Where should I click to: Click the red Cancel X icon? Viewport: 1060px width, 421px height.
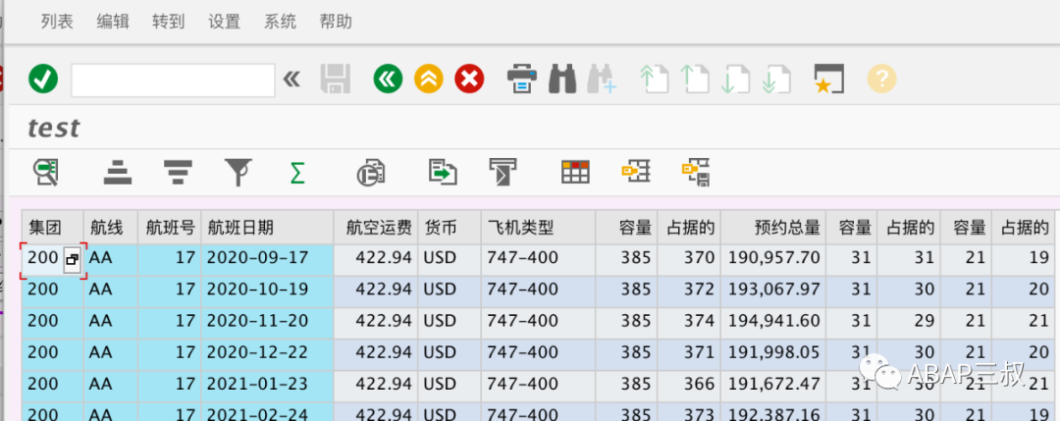[x=469, y=79]
